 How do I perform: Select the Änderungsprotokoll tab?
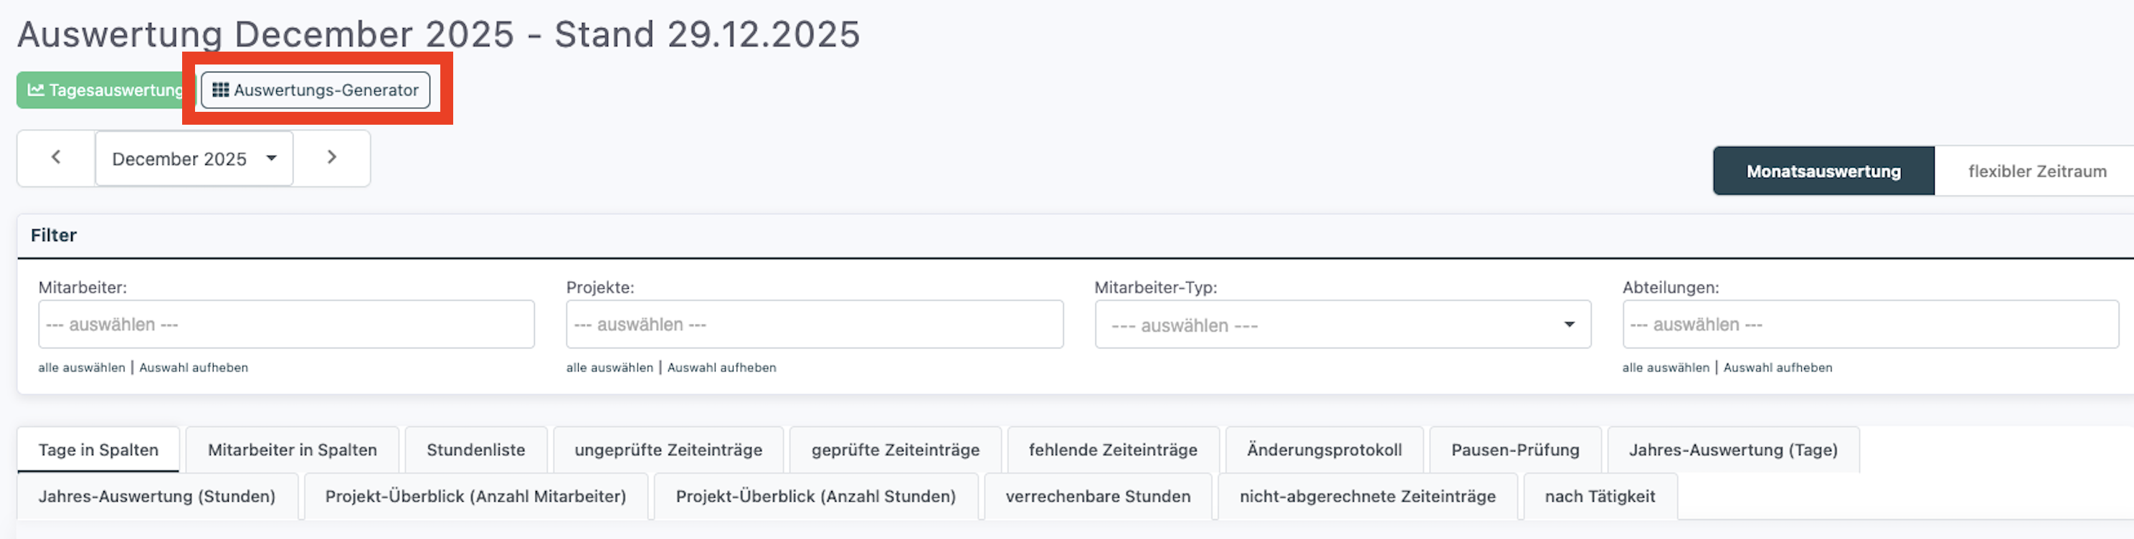coord(1324,449)
